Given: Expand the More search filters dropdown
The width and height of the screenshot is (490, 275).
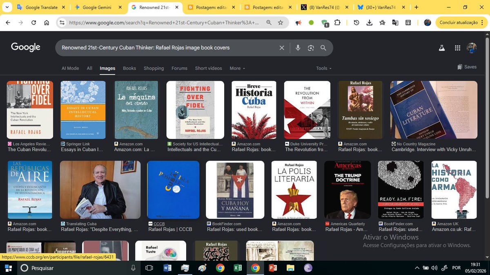Looking at the screenshot, I should [x=237, y=68].
